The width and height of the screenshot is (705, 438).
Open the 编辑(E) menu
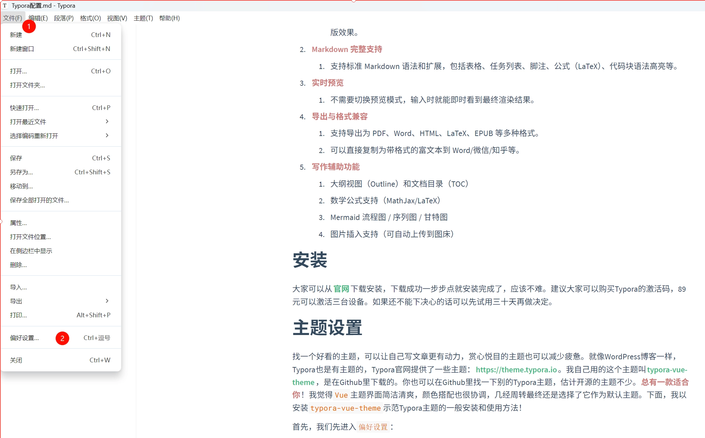tap(38, 18)
